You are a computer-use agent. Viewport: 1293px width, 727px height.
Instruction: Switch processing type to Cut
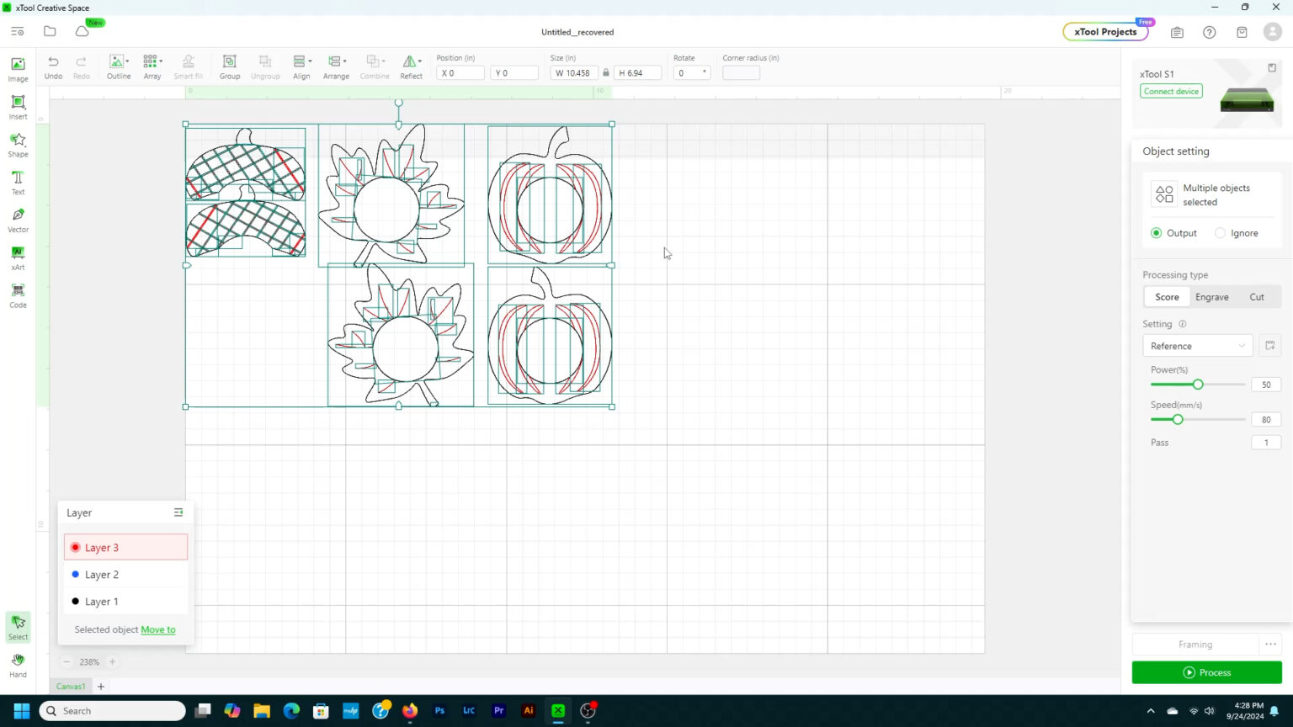pos(1256,297)
